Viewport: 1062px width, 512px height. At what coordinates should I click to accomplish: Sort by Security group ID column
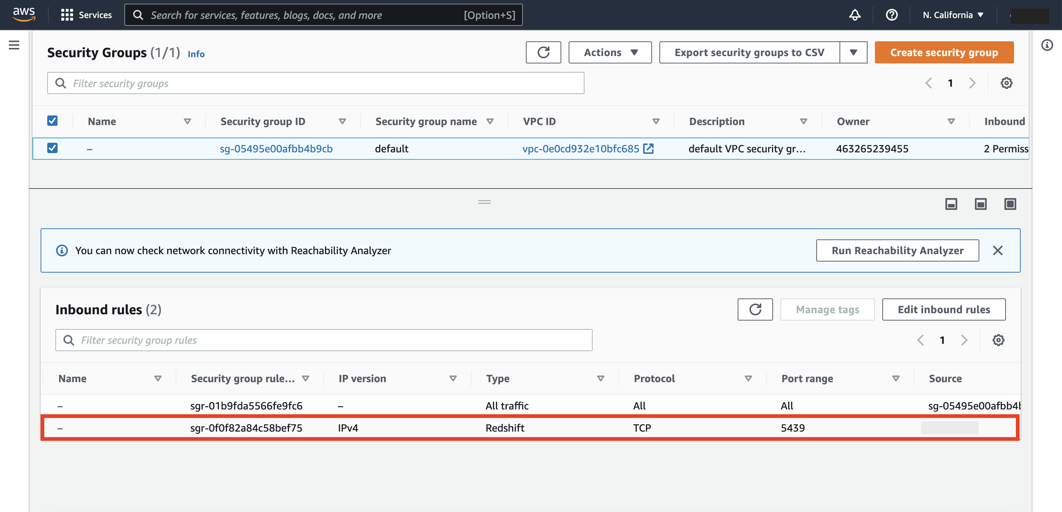(x=342, y=121)
